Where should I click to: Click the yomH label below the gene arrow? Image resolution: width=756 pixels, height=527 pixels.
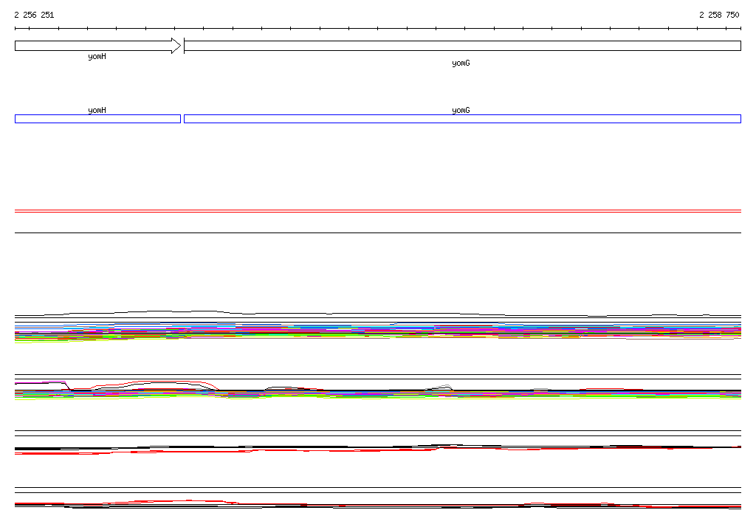point(97,57)
